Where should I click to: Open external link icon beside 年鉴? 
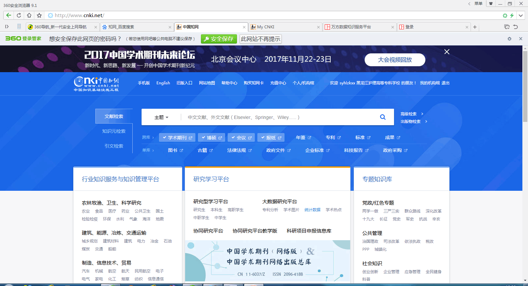point(309,138)
